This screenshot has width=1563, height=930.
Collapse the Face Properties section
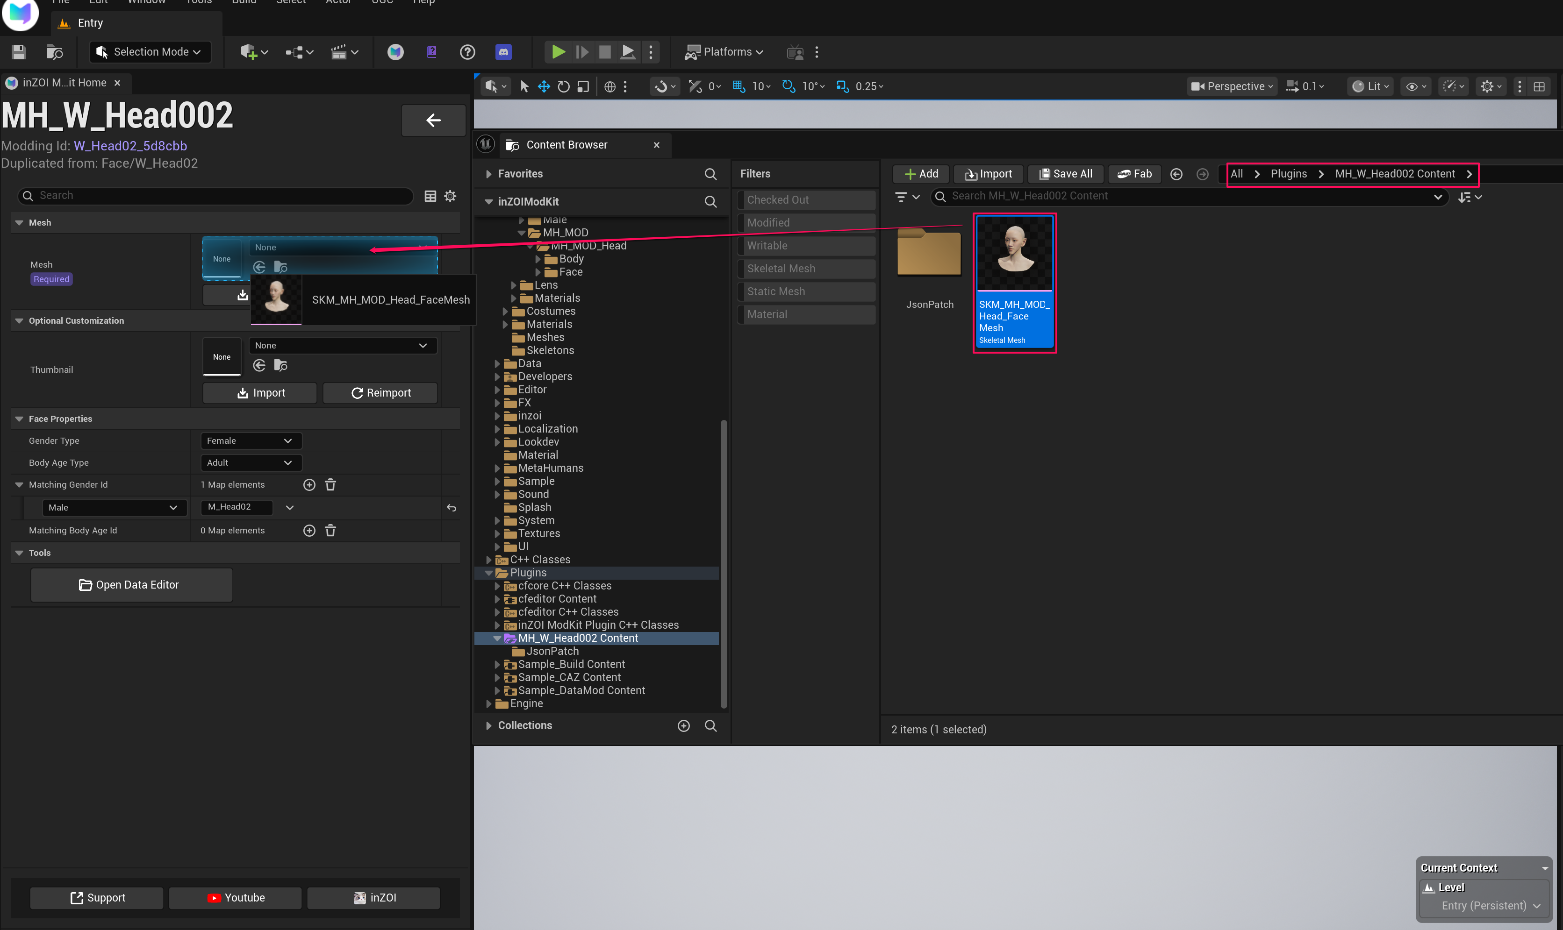point(20,419)
